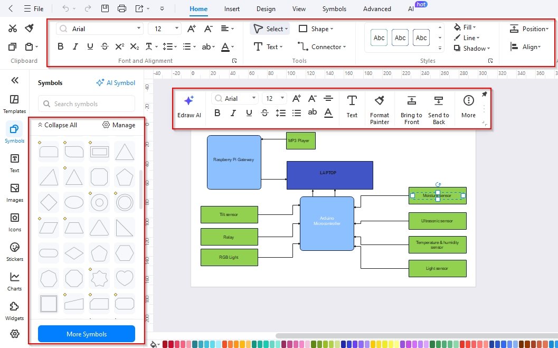This screenshot has width=558, height=348.
Task: Click the Save disk icon
Action: 105,8
